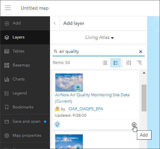Open the Basemap gallery
The width and height of the screenshot is (160, 149).
point(25,65)
